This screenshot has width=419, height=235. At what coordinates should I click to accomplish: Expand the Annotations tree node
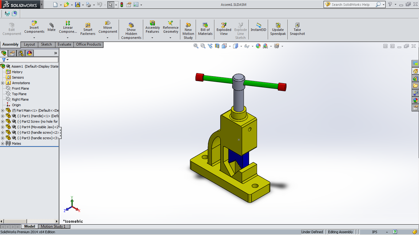[3, 83]
